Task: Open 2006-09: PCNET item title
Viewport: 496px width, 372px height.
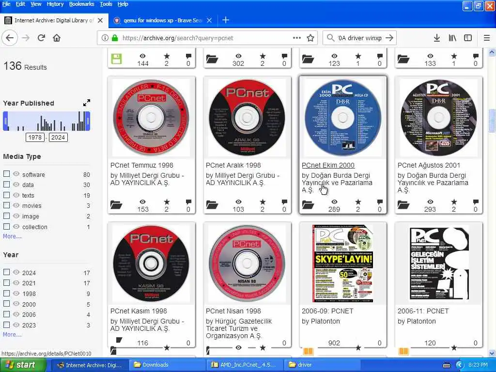Action: pyautogui.click(x=327, y=311)
